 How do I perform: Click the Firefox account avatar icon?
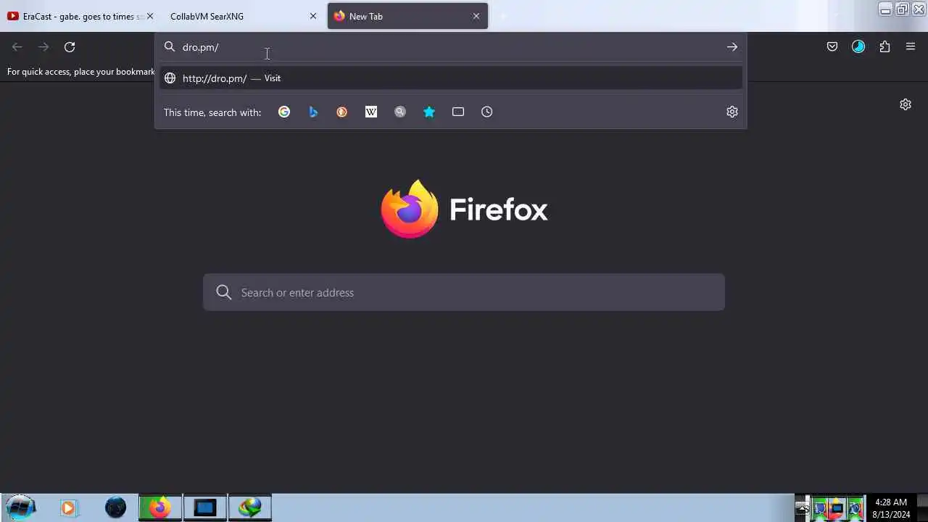point(858,47)
